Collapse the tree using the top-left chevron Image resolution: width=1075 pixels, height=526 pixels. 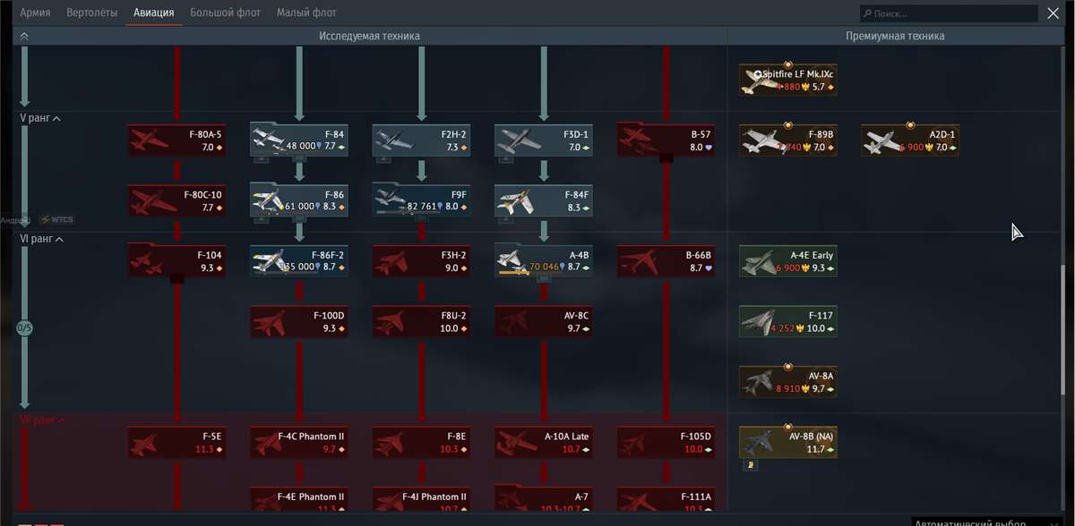click(x=23, y=35)
